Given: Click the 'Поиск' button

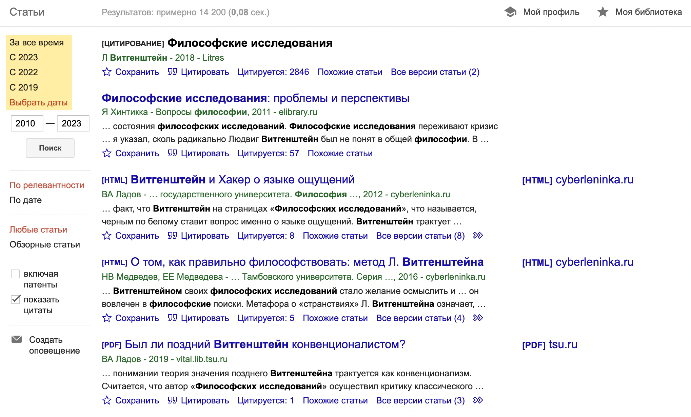Looking at the screenshot, I should tap(50, 148).
